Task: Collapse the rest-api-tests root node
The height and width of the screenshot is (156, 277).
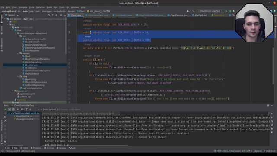Action: point(5,19)
